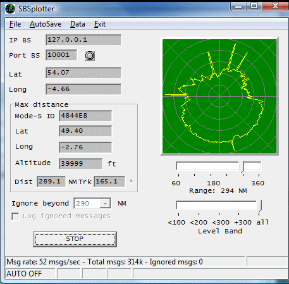This screenshot has width=289, height=284.
Task: Click the Max distance group label
Action: 41,104
